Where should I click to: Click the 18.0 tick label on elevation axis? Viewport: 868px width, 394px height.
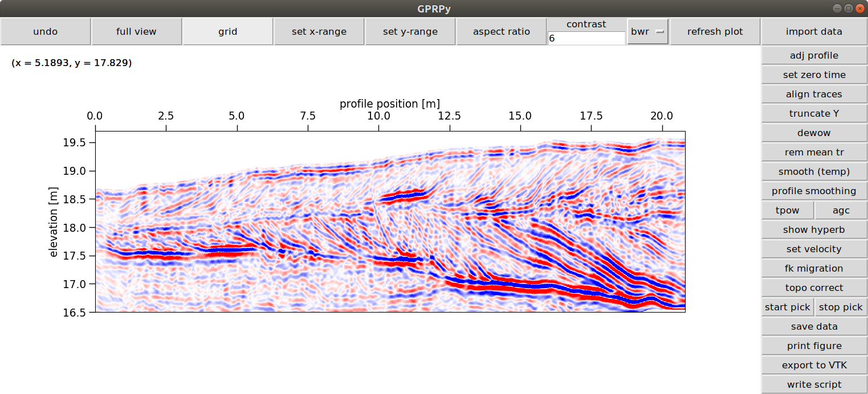click(x=75, y=228)
